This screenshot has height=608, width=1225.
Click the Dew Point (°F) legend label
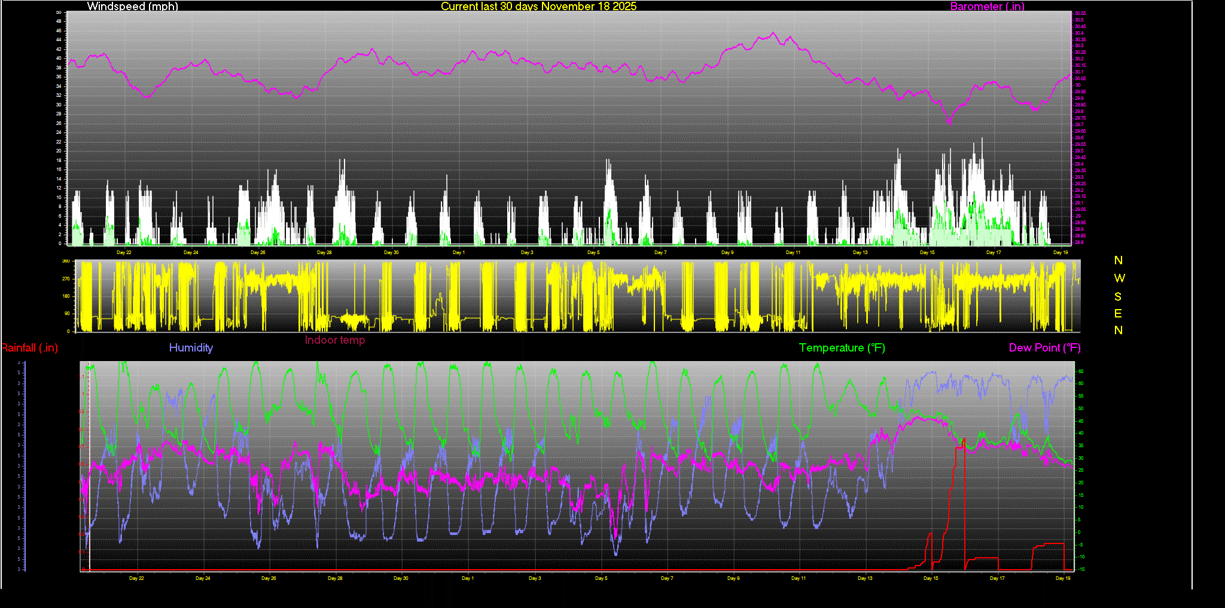click(x=1044, y=348)
